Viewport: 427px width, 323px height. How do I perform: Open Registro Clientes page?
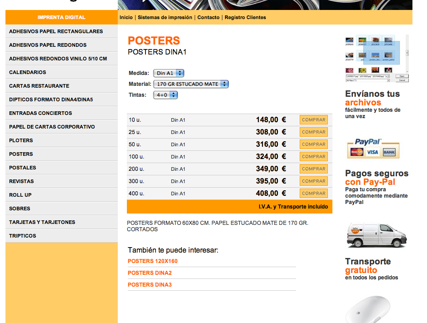point(246,17)
